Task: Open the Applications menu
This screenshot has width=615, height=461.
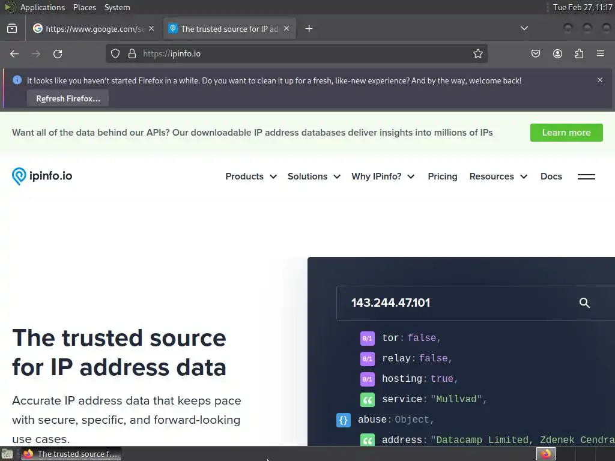Action: [x=43, y=7]
